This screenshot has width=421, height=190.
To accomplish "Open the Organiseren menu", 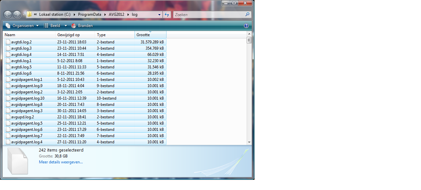I will (22, 26).
